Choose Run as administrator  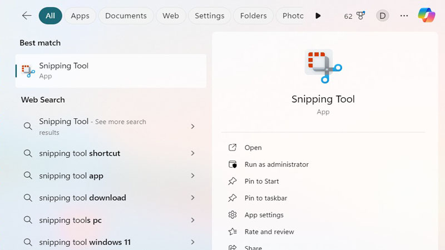click(x=276, y=164)
